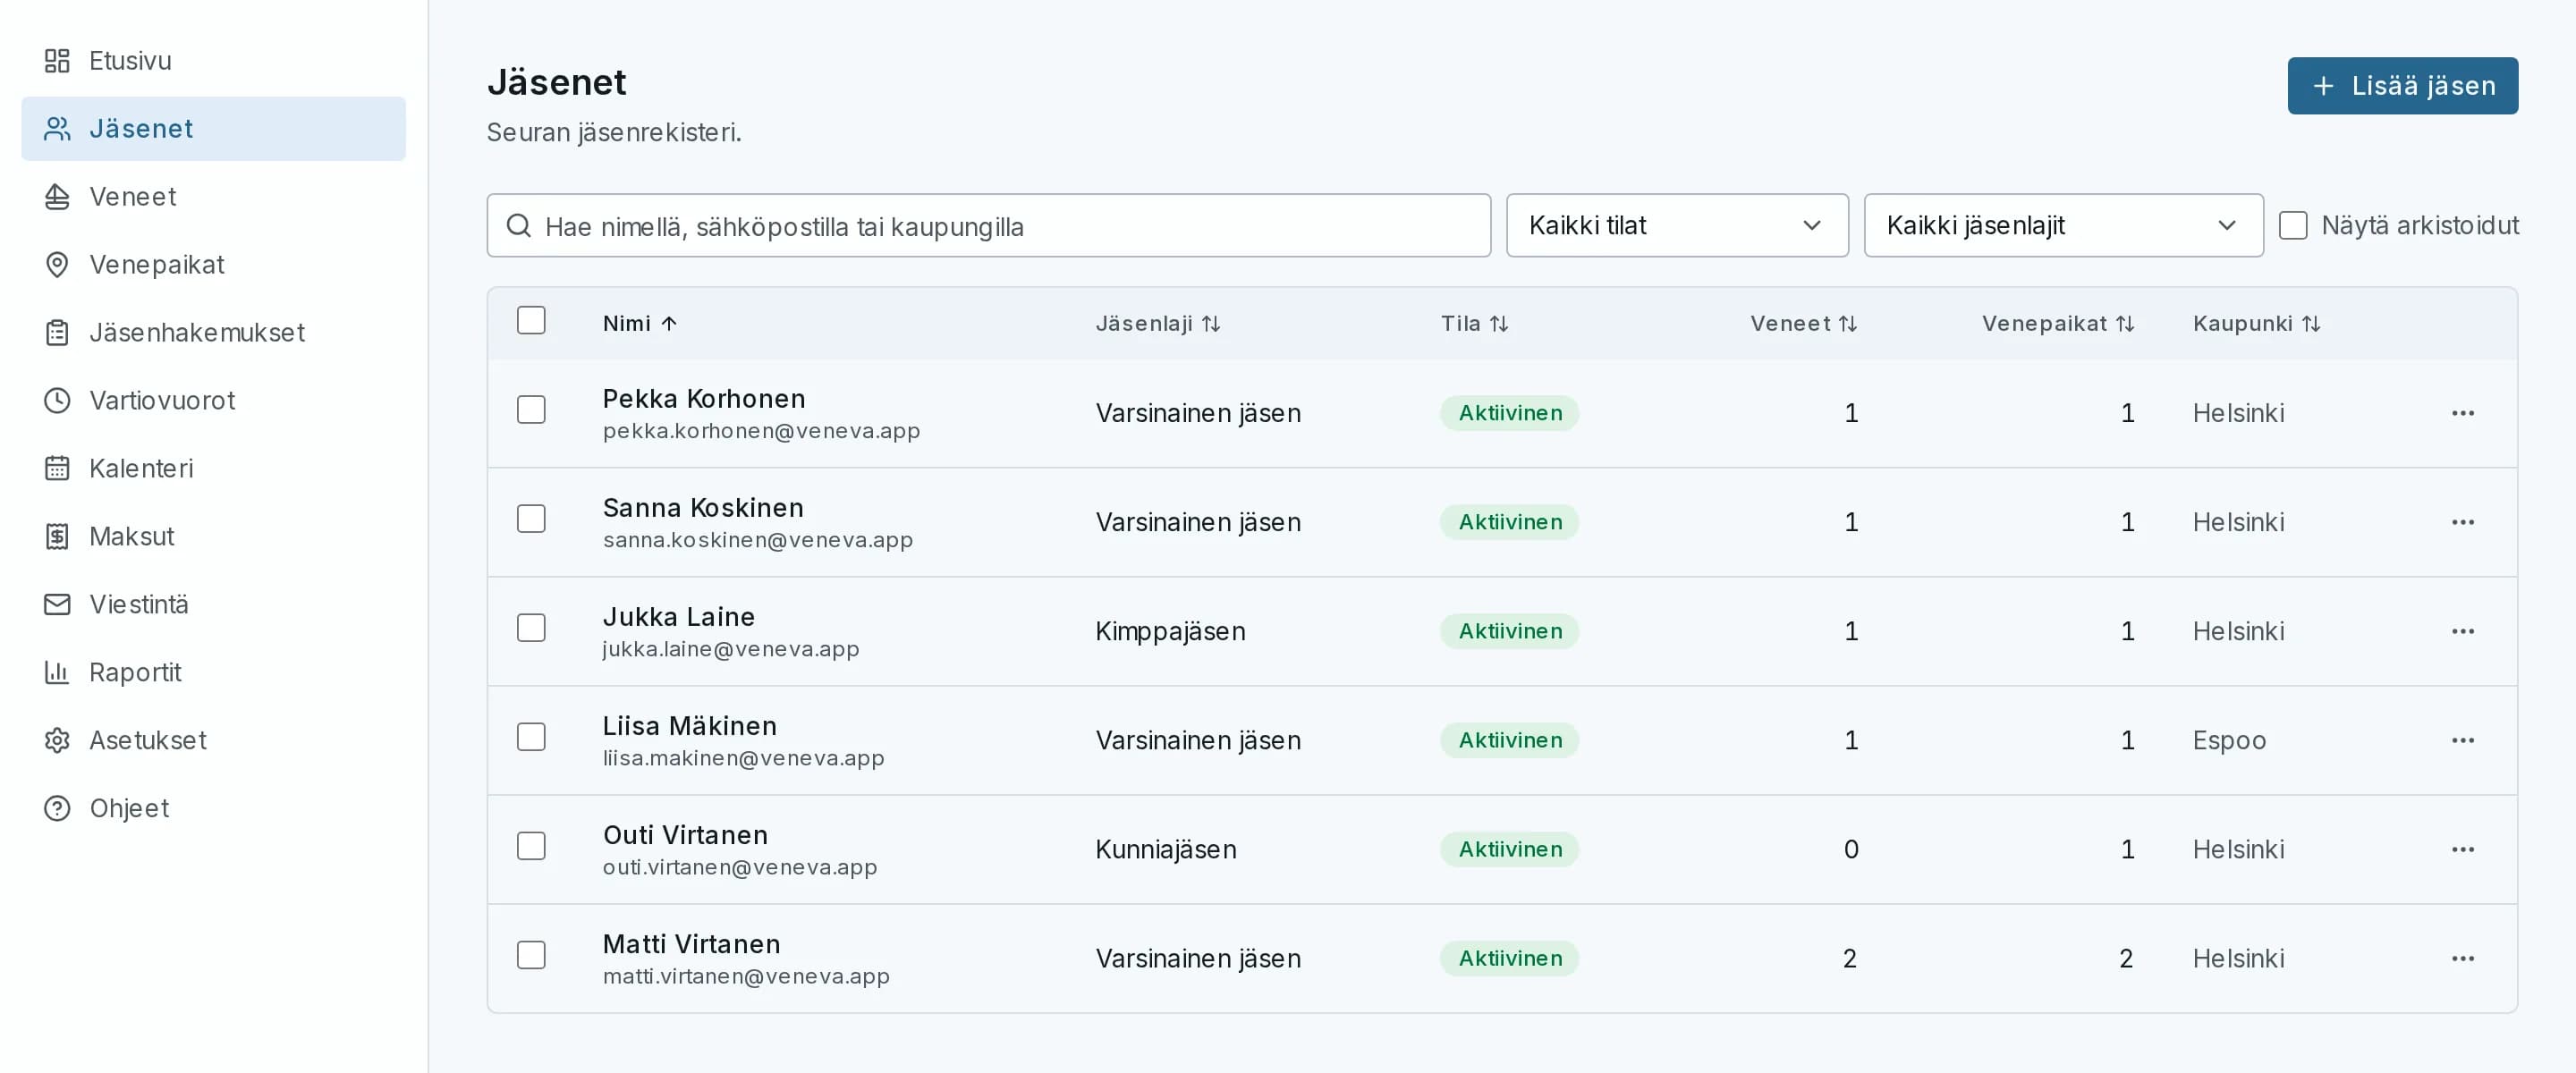2576x1073 pixels.
Task: Focus the member search field
Action: pyautogui.click(x=988, y=226)
